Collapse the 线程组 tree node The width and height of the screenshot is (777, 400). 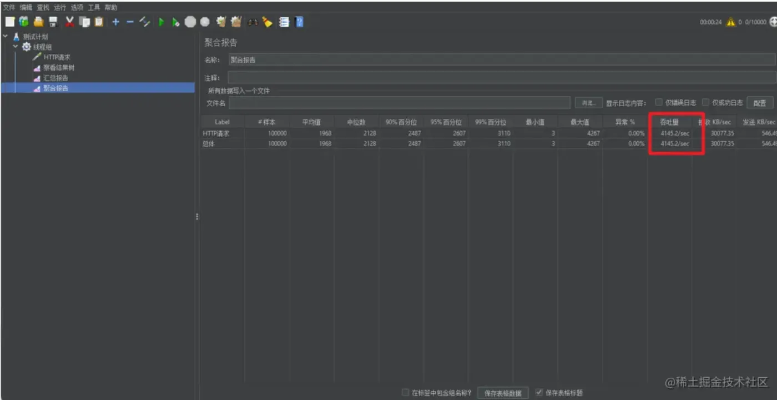(16, 47)
